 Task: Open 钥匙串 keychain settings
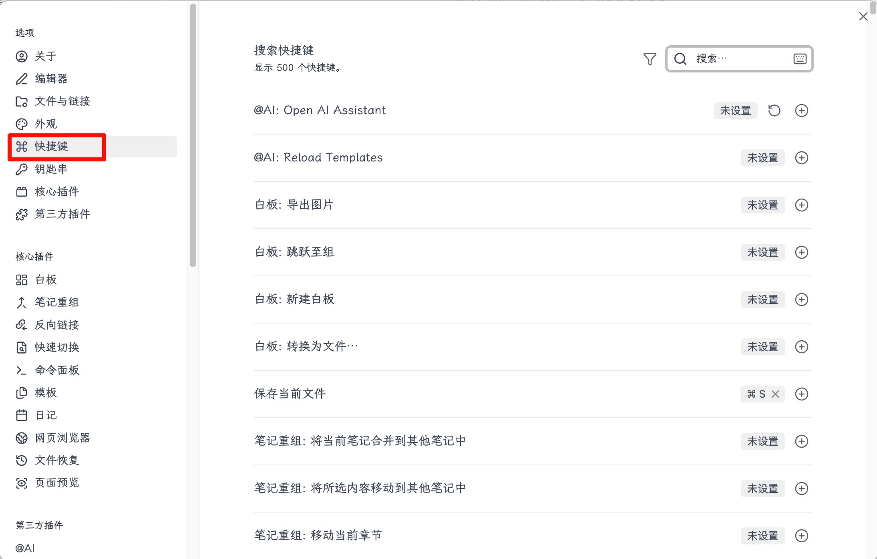pos(51,169)
